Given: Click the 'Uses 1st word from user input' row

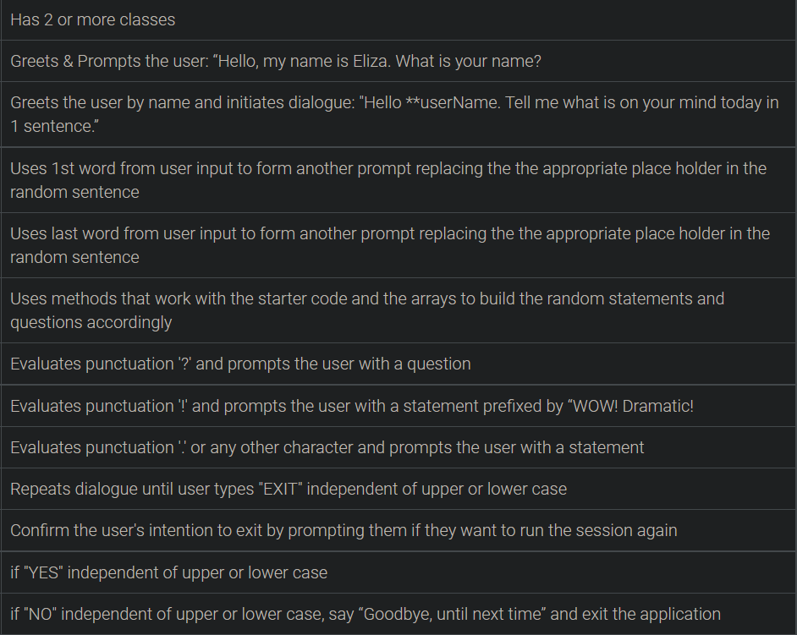Looking at the screenshot, I should (398, 180).
